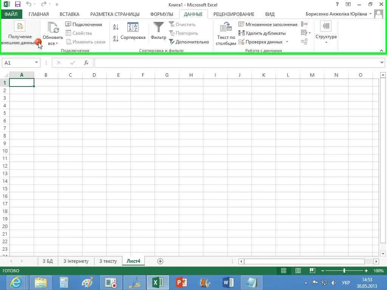Click the Insert Function fx button
Screen dimensions: 387x290
tap(86, 63)
